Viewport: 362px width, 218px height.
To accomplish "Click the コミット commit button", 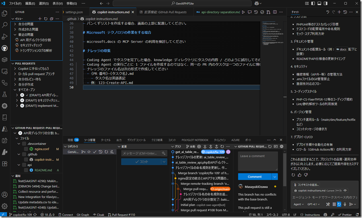I will pyautogui.click(x=141, y=162).
